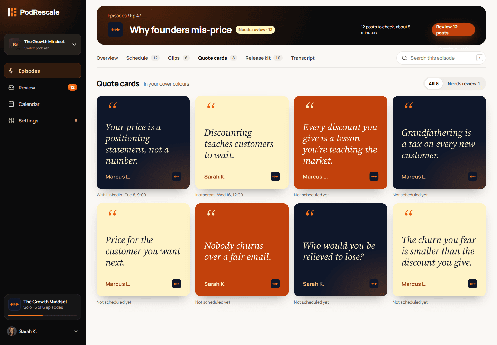Select the Quote cards tab
The height and width of the screenshot is (345, 497).
[x=217, y=58]
